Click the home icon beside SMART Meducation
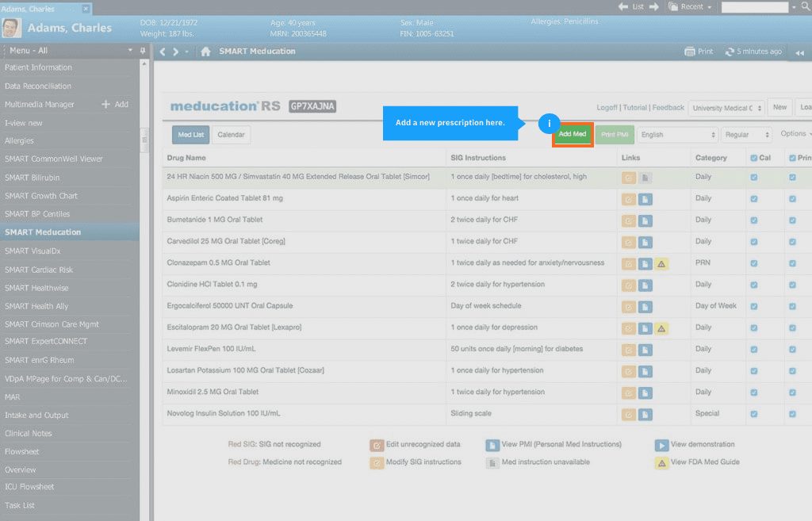 [205, 52]
